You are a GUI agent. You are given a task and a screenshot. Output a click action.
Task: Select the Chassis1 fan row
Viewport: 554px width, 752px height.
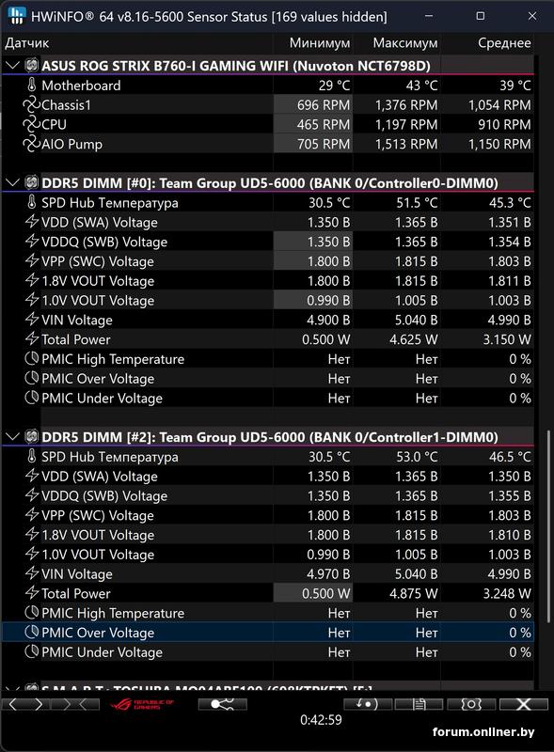(268, 105)
